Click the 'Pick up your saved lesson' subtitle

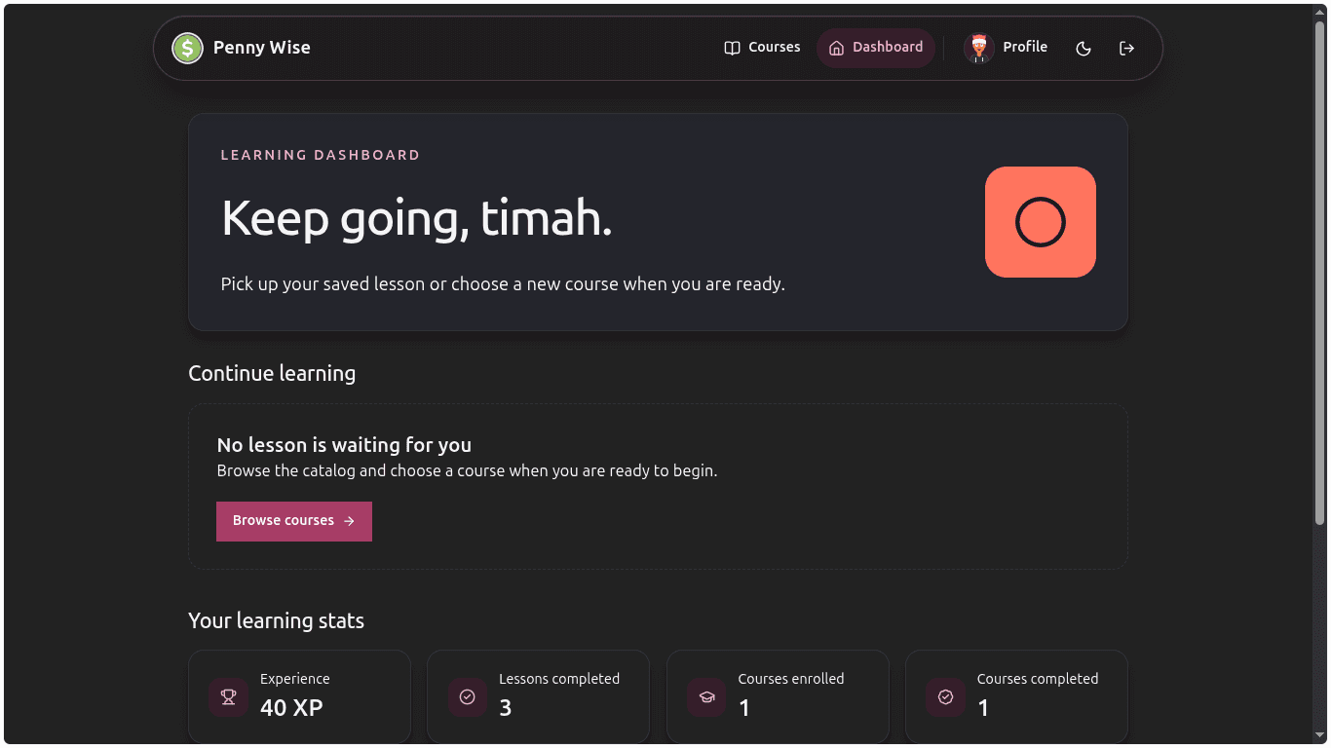(503, 284)
